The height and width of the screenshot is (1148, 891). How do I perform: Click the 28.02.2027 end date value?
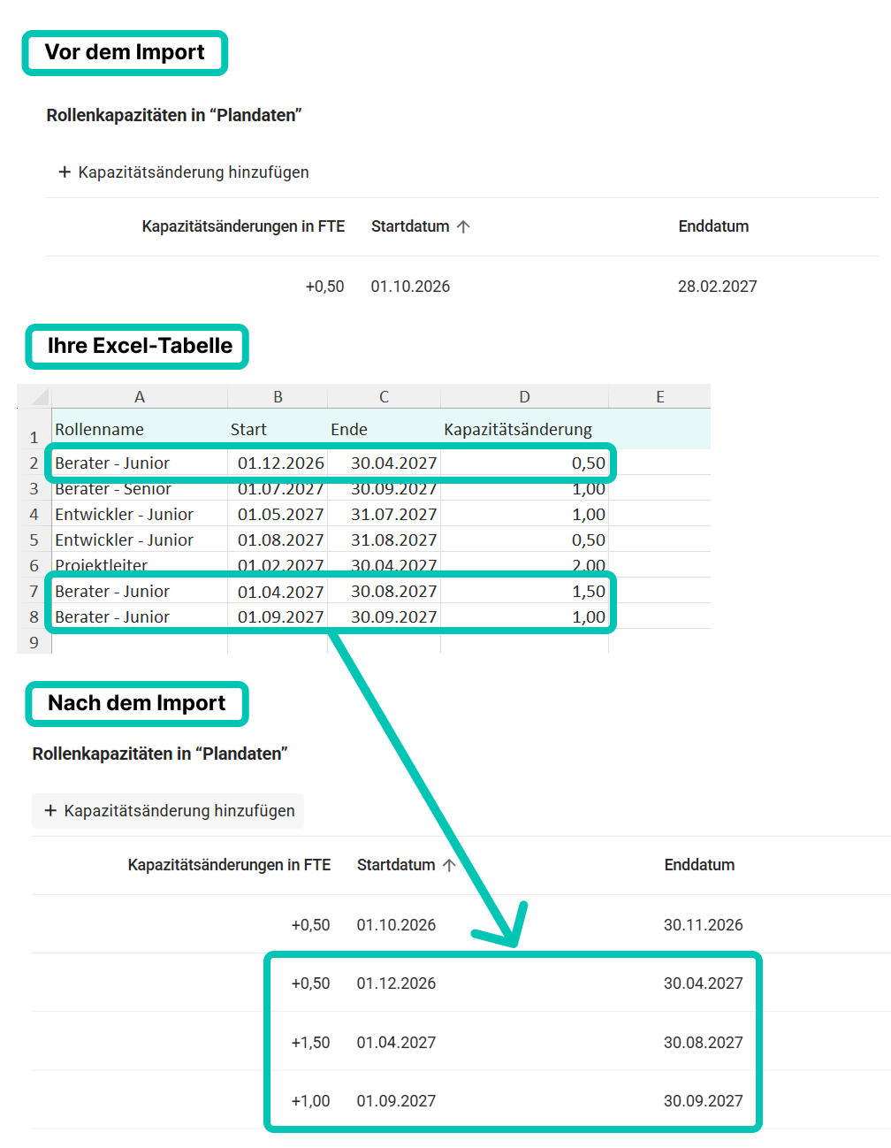(x=717, y=287)
